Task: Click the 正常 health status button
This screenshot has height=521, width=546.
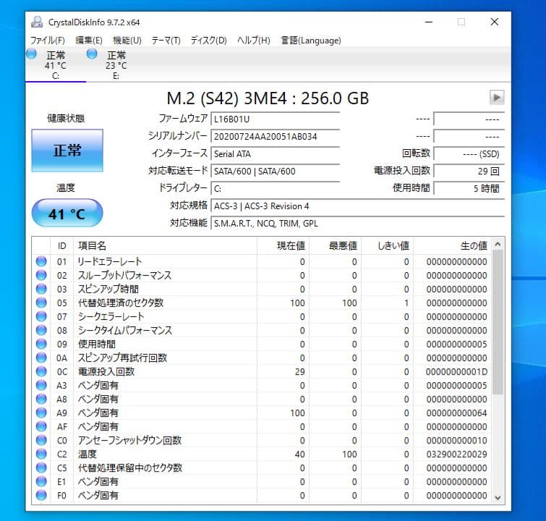Action: coord(67,151)
